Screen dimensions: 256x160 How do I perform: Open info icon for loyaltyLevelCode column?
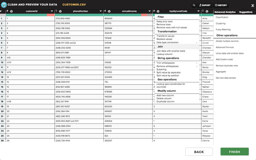pos(158,11)
